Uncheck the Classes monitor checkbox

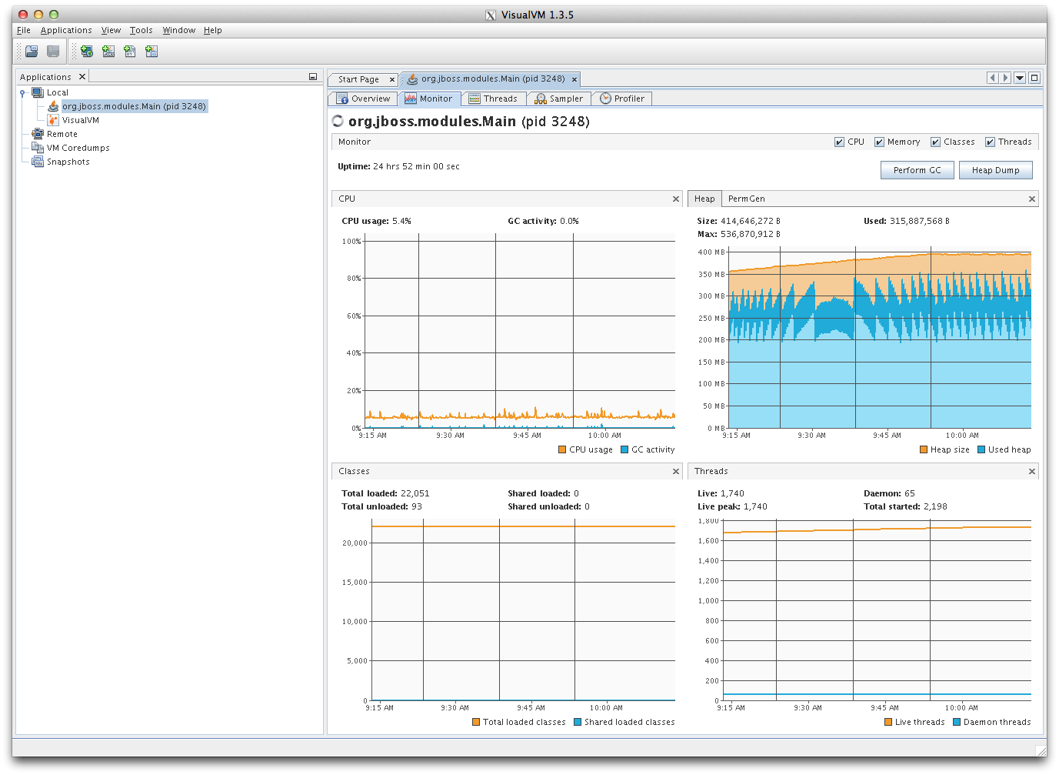pyautogui.click(x=935, y=142)
